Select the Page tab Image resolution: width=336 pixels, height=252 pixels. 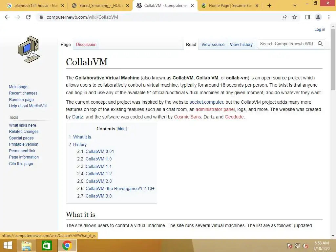(x=66, y=44)
